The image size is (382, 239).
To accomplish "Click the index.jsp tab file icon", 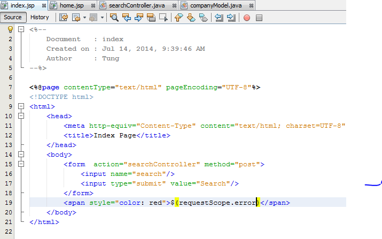I will pyautogui.click(x=4, y=5).
